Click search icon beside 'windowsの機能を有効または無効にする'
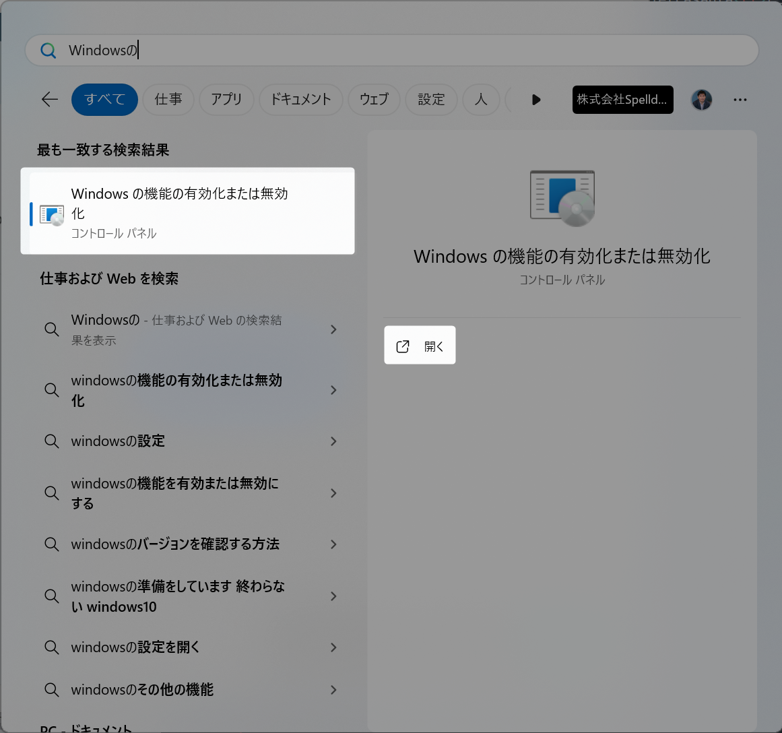Viewport: 782px width, 733px height. click(52, 493)
